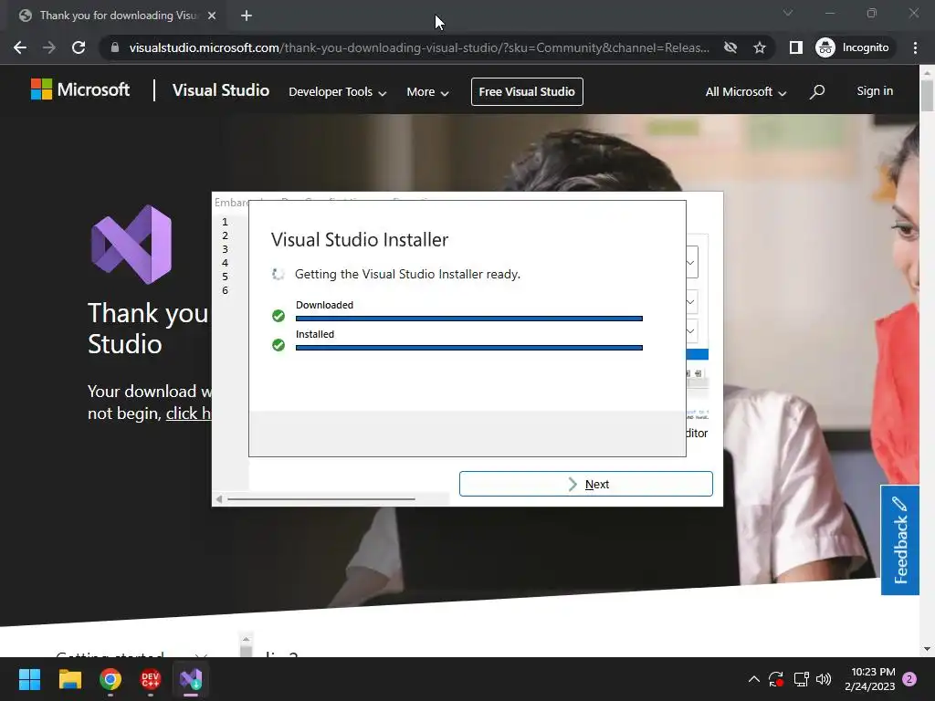Click the third-party cookies blocked eye icon
Image resolution: width=935 pixels, height=701 pixels.
(x=730, y=47)
